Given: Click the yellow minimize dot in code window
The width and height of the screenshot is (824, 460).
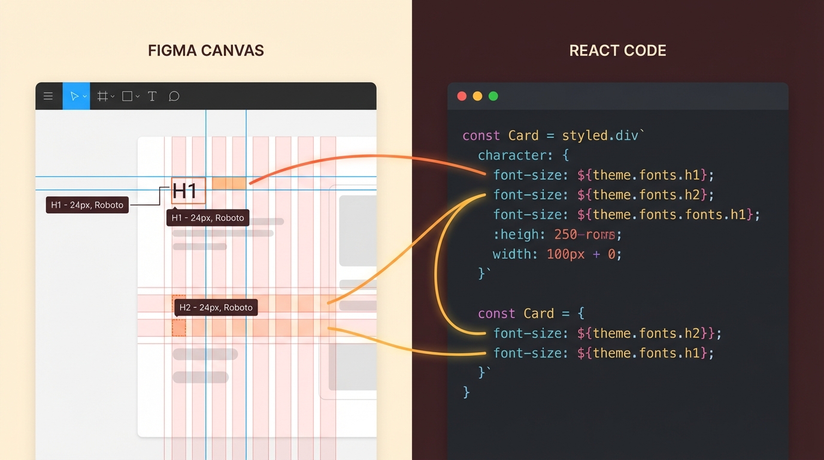Looking at the screenshot, I should (477, 96).
